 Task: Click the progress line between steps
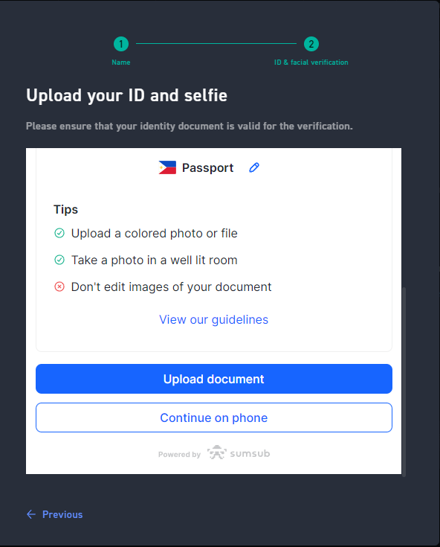[x=216, y=44]
